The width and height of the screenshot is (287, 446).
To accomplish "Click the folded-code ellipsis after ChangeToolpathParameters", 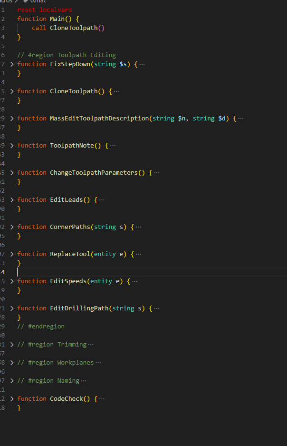I will pos(157,173).
